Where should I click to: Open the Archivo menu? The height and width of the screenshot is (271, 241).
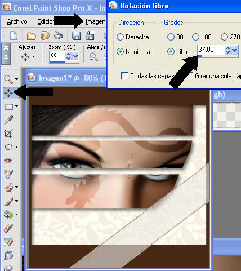point(17,21)
